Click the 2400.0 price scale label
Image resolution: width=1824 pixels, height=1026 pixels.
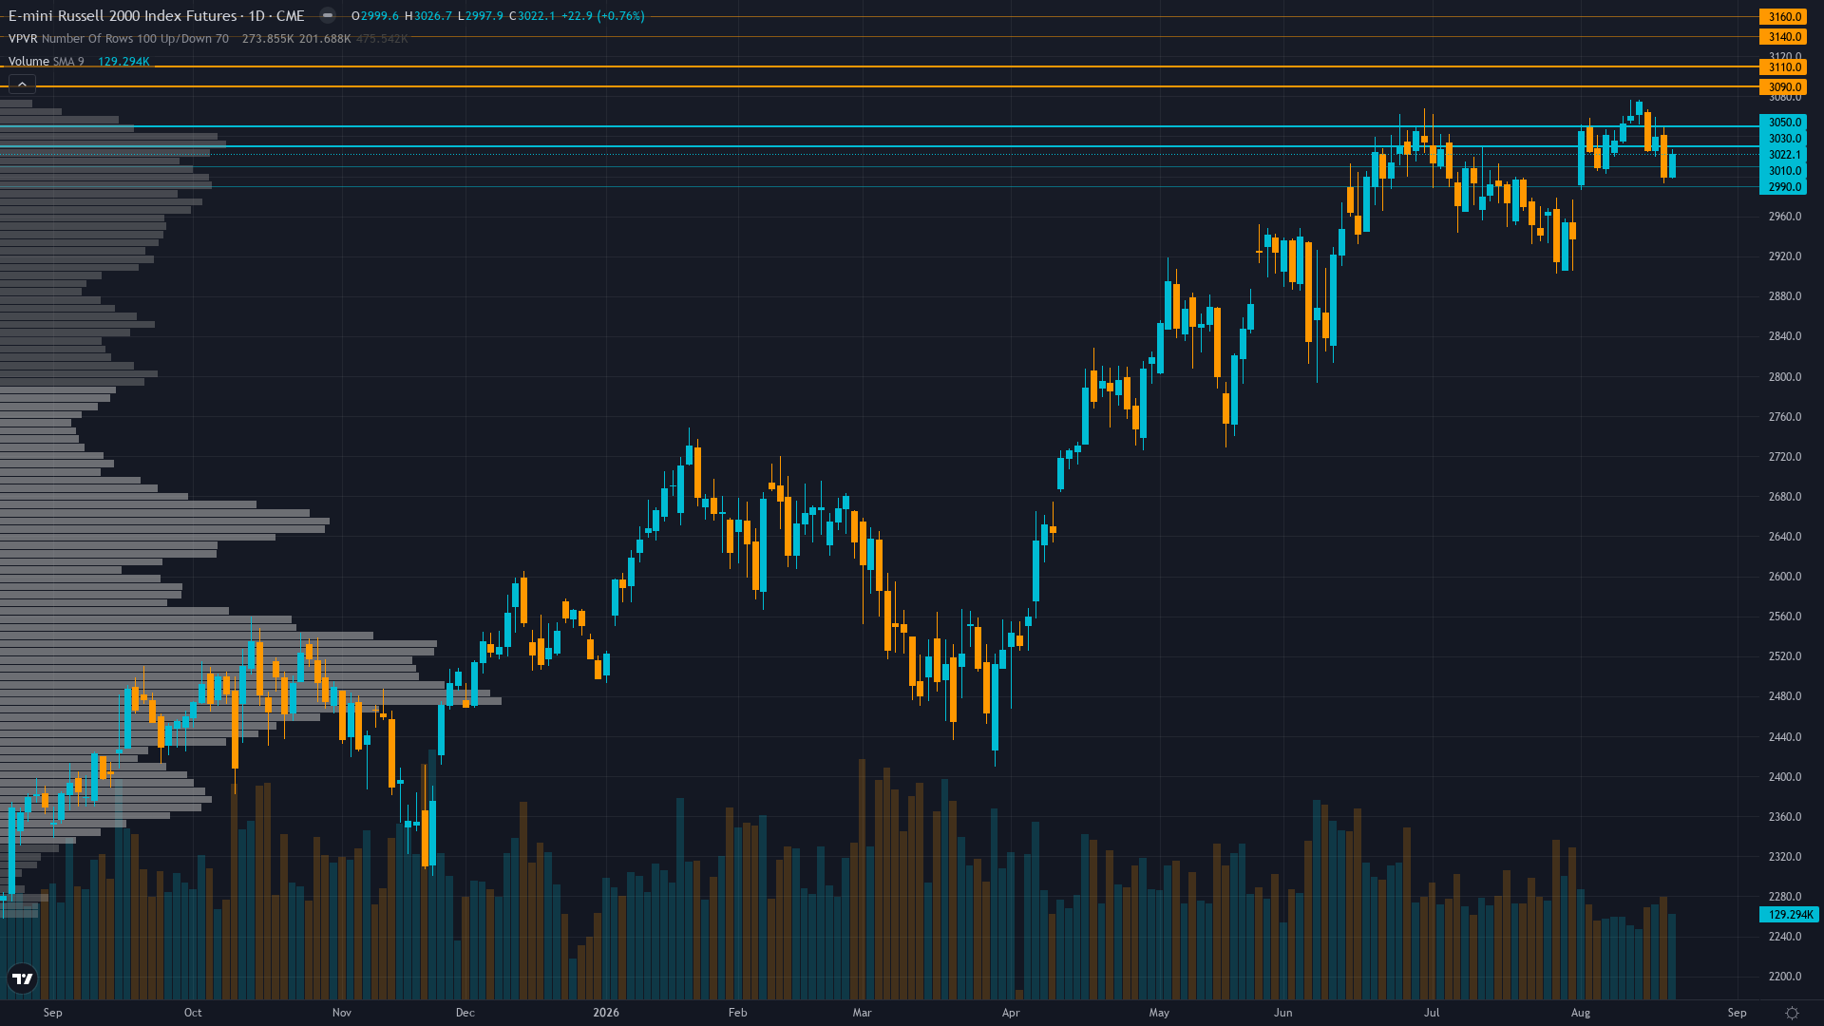1785,777
